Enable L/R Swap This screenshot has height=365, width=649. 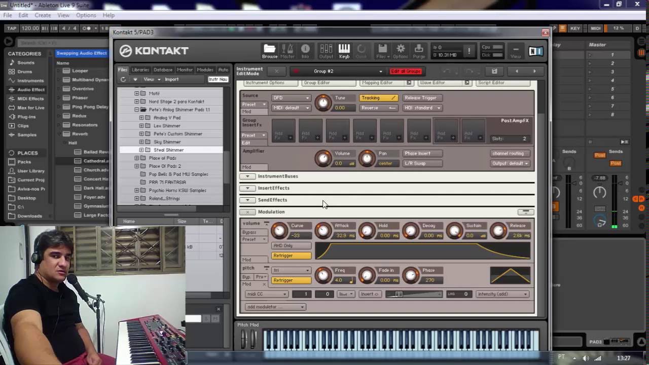pyautogui.click(x=422, y=163)
